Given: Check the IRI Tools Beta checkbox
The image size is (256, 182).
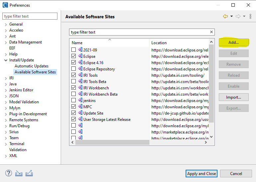Looking at the screenshot, I should click(x=73, y=81).
